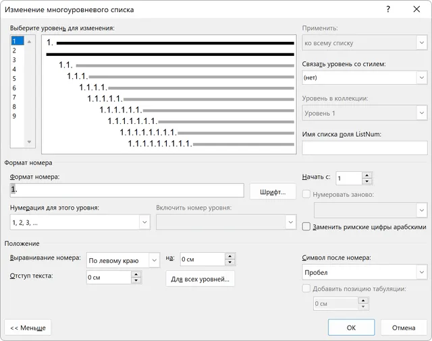The image size is (432, 341).
Task: Select level 7 in the level list
Action: [x=18, y=97]
